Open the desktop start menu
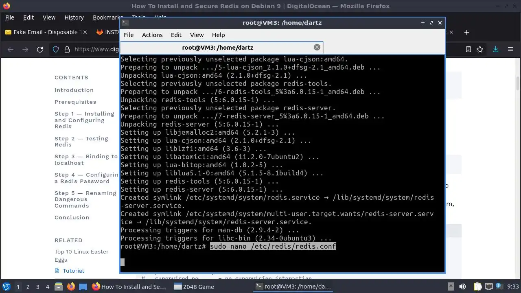Image resolution: width=521 pixels, height=293 pixels. pyautogui.click(x=7, y=286)
